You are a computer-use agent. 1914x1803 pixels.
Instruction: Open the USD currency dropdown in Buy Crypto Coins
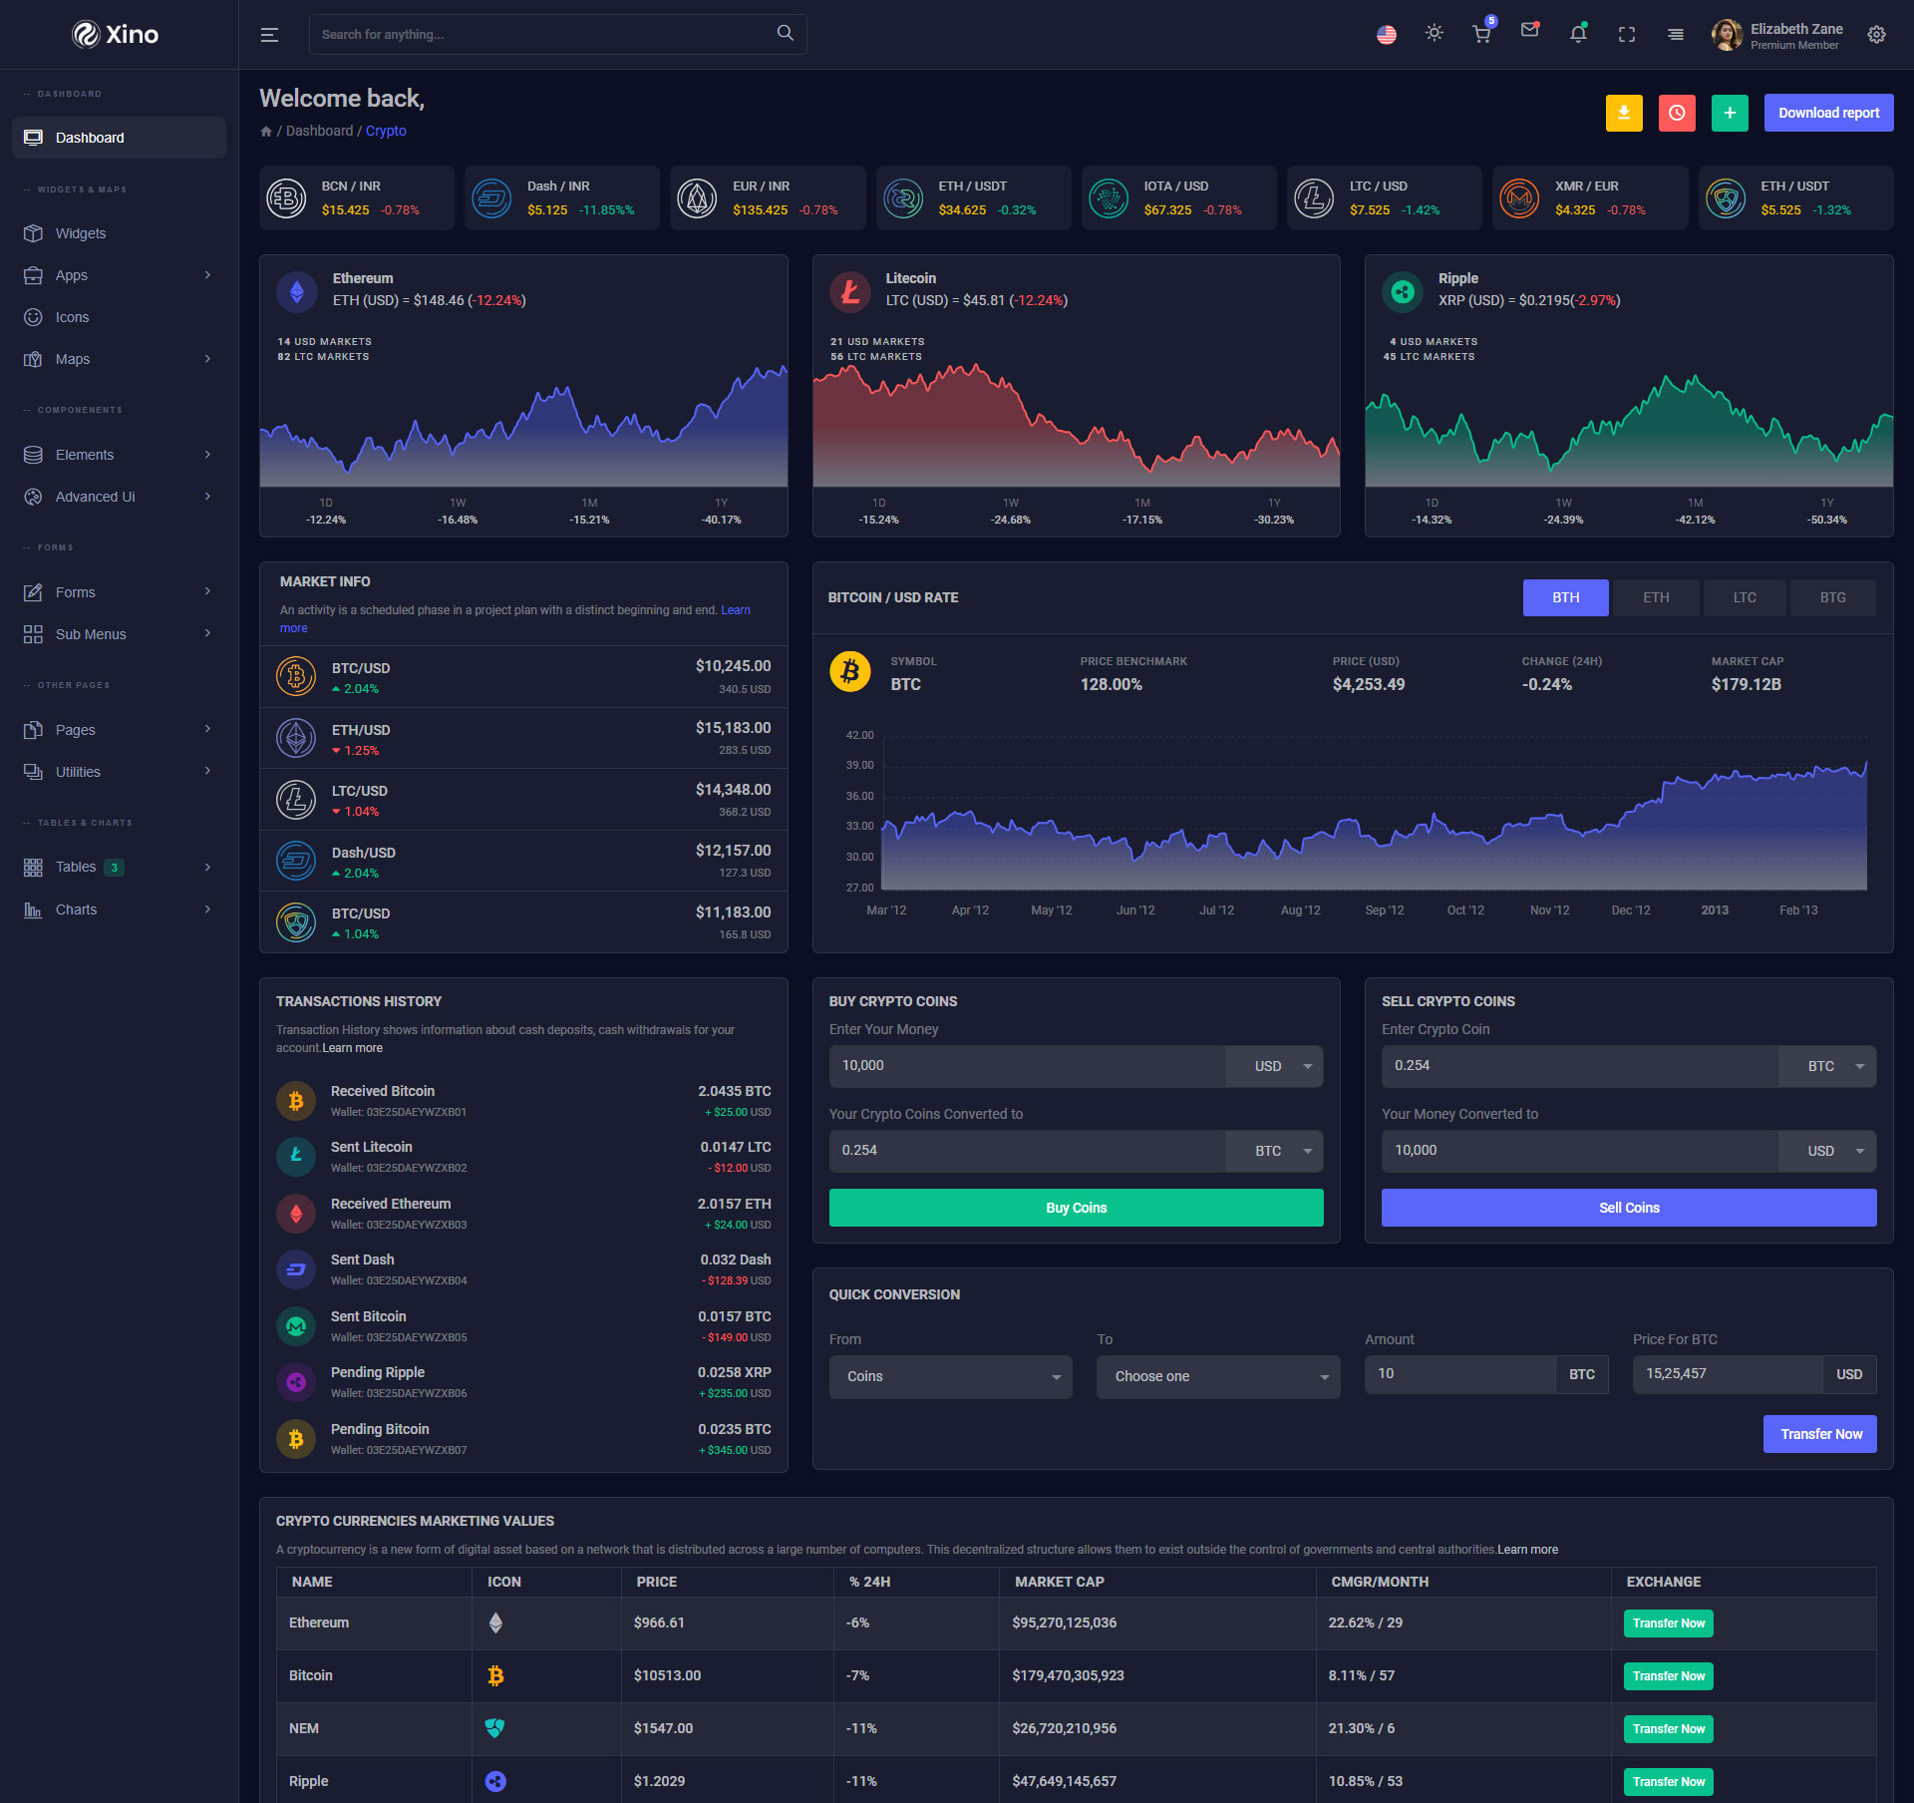[x=1274, y=1066]
